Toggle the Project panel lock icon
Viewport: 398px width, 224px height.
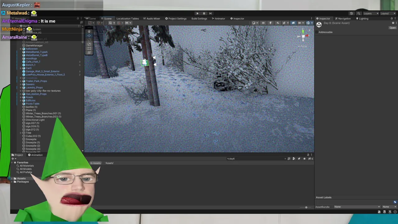[308, 155]
